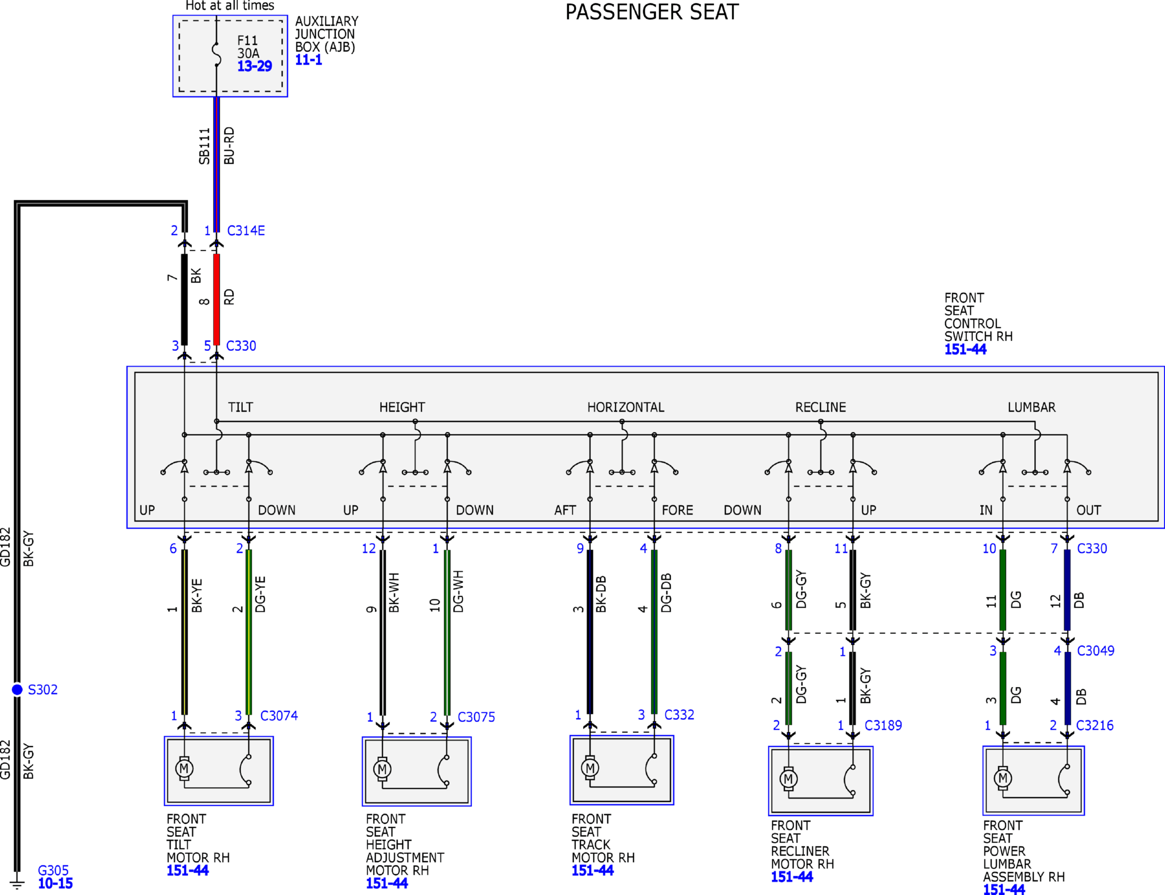
Task: Click the SB111 BU-RD wire label
Action: point(217,146)
